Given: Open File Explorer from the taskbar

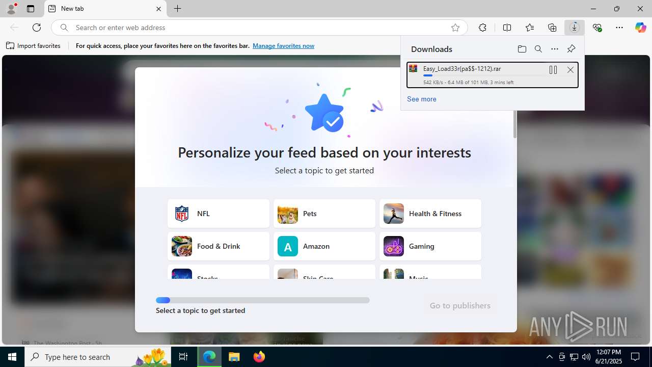Looking at the screenshot, I should tap(234, 357).
